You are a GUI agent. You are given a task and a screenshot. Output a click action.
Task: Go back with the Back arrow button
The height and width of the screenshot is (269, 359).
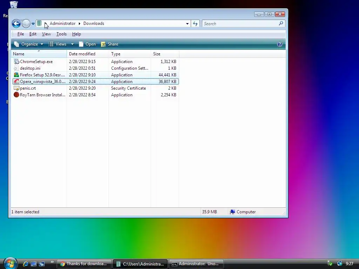point(16,23)
